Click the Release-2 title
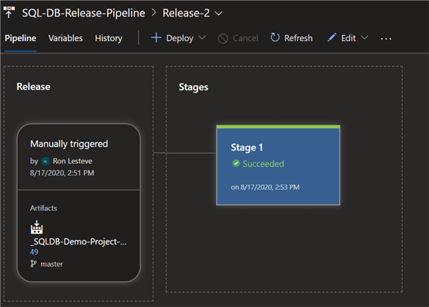 pyautogui.click(x=186, y=13)
